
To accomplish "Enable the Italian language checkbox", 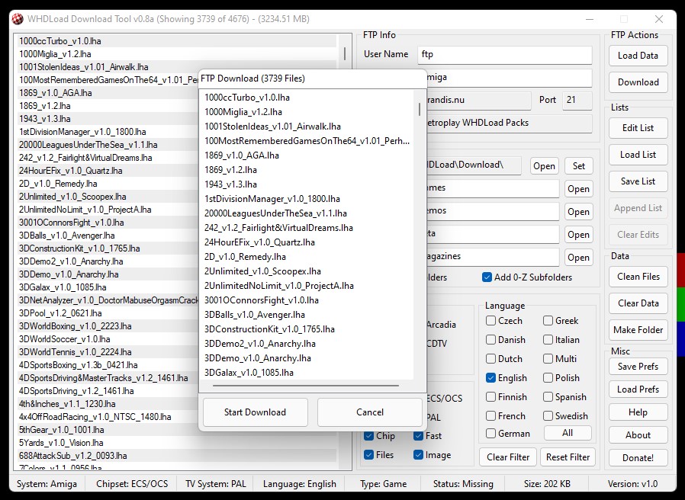I will coord(548,340).
